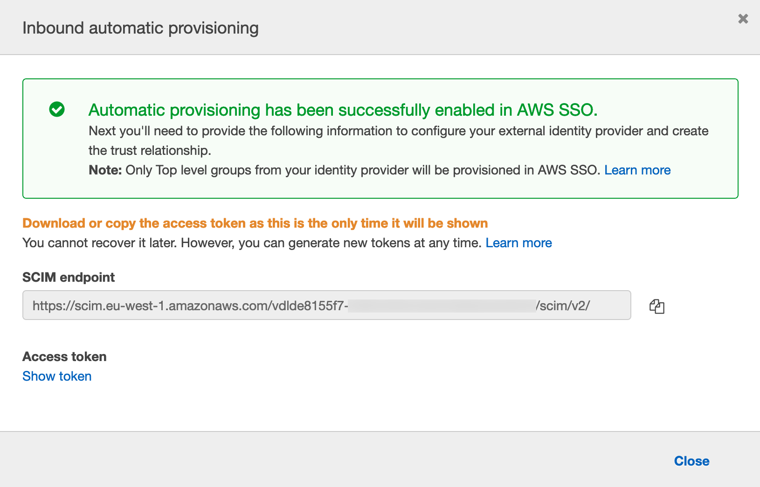
Task: Click the SCIM endpoint field label
Action: 69,278
